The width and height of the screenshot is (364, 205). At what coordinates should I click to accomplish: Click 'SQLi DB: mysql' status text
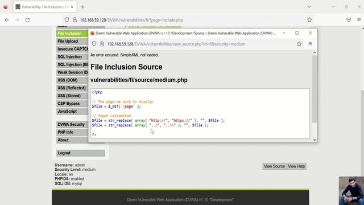tap(68, 183)
